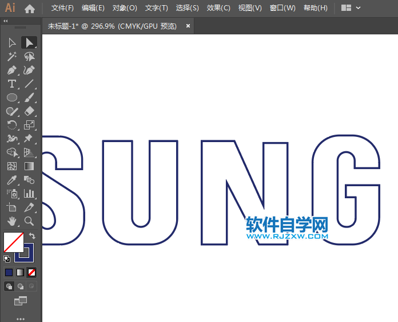Image resolution: width=398 pixels, height=322 pixels.
Task: Expand the toolbar collapse arrows
Action: [x=6, y=21]
